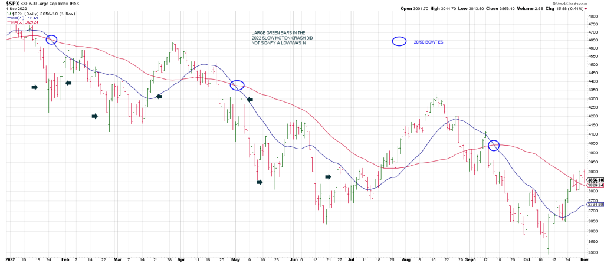Click the Aug label on the date axis
Image resolution: width=604 pixels, height=263 pixels.
point(405,259)
